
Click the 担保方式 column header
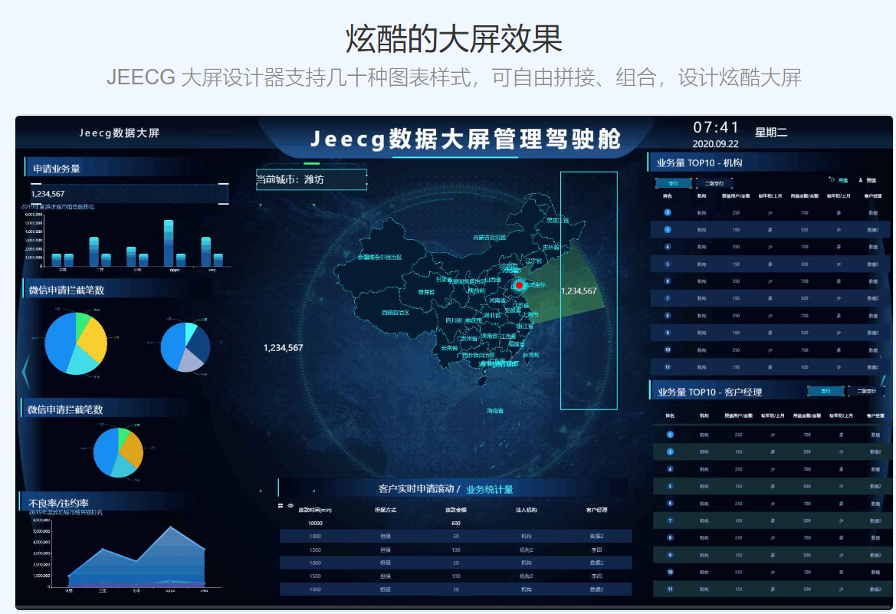[385, 510]
